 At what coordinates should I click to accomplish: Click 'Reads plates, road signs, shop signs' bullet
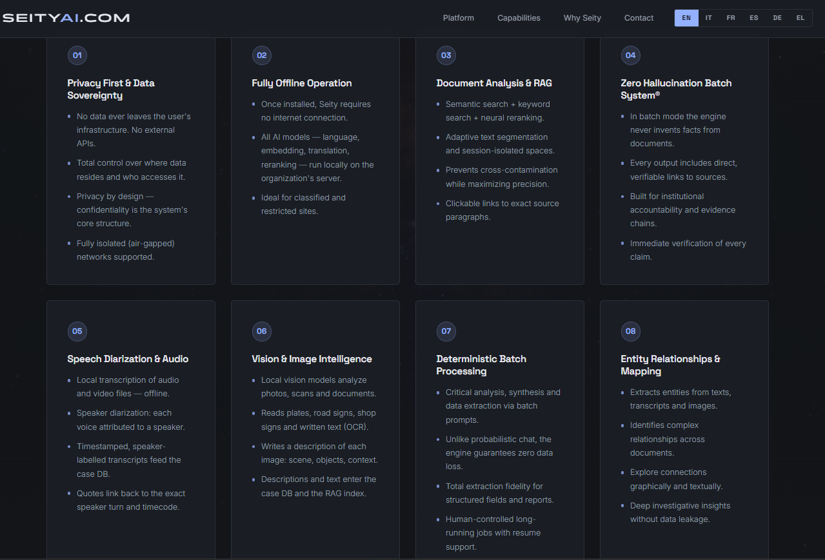[x=319, y=420]
